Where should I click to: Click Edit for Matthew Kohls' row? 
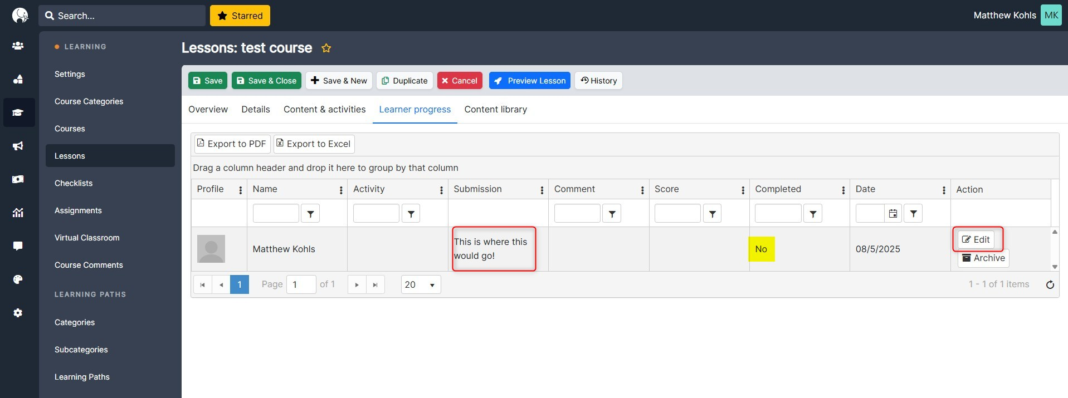976,239
